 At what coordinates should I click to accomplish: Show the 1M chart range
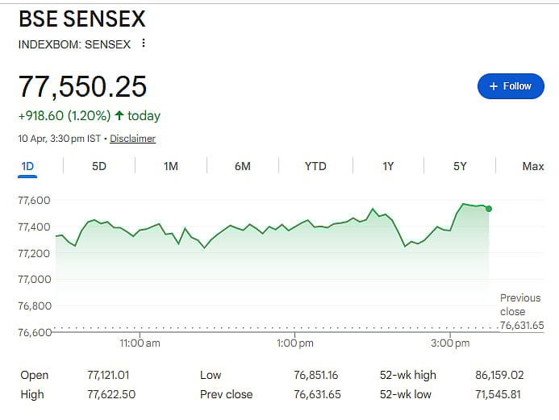tap(171, 166)
